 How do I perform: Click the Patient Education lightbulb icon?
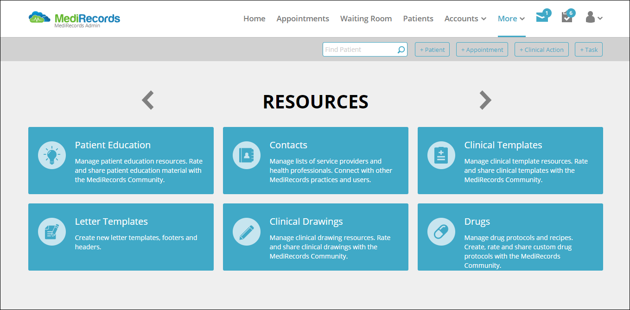point(52,155)
